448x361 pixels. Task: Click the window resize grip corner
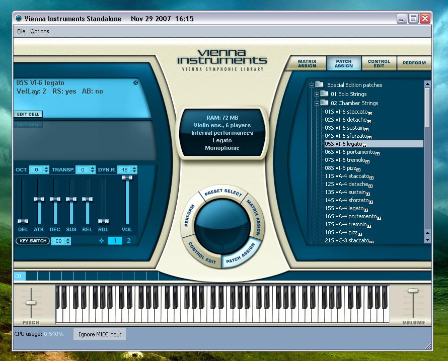(428, 346)
